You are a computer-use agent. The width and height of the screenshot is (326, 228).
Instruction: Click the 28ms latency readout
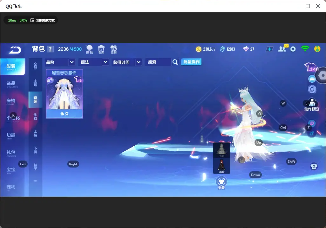(12, 20)
